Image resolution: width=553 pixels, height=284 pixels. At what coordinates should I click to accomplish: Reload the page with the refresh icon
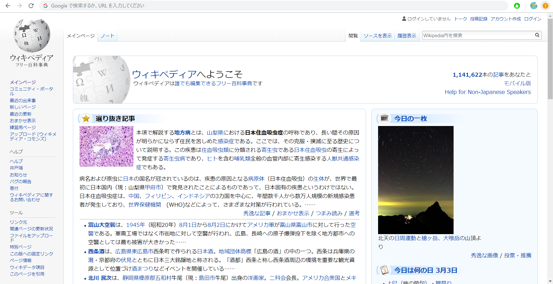tap(31, 5)
